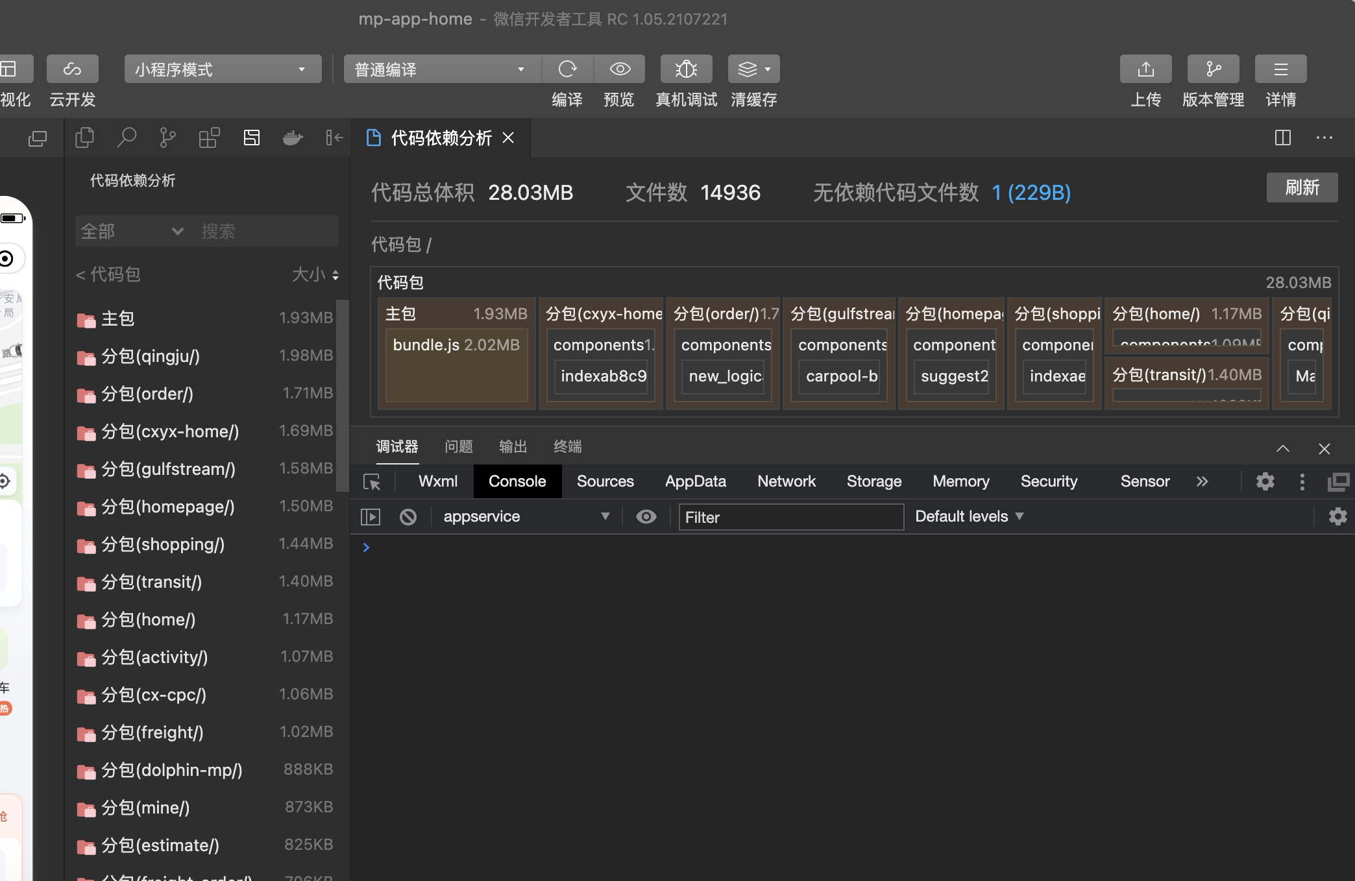Open the appservice context dropdown
Viewport: 1355px width, 881px height.
click(x=526, y=516)
